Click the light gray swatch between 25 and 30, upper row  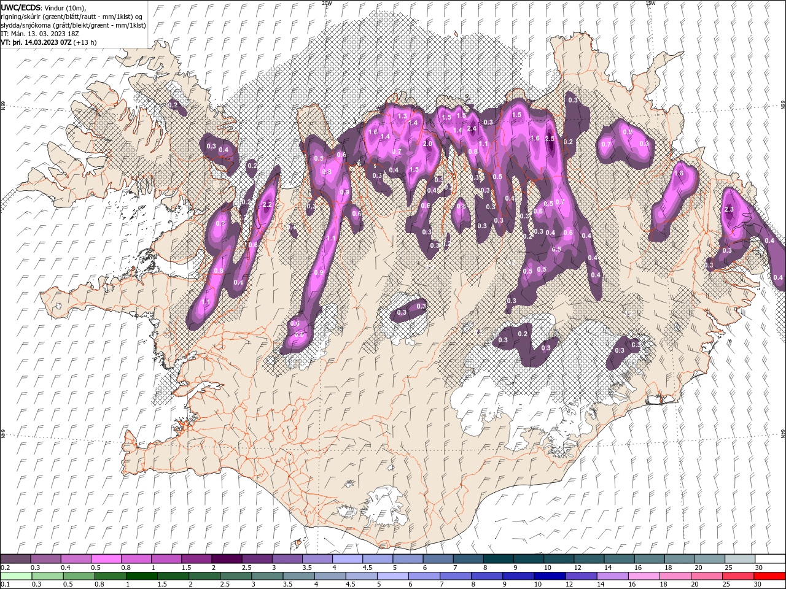(739, 559)
